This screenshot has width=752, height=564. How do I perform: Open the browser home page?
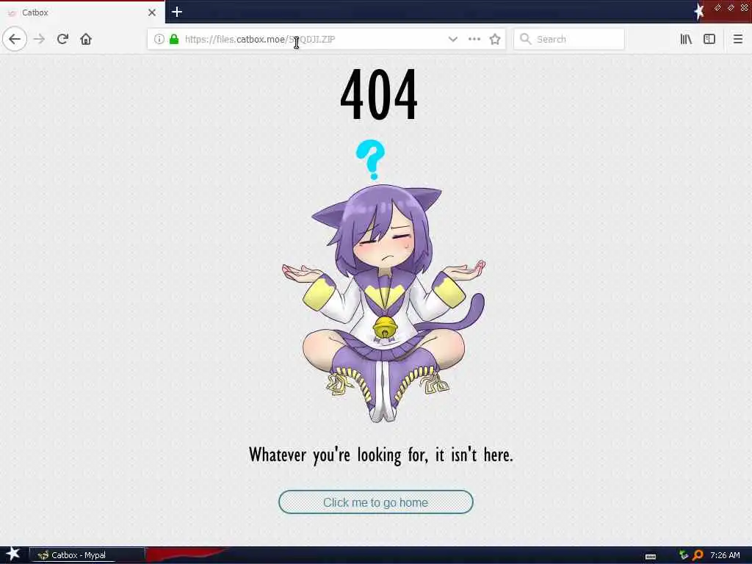(86, 39)
